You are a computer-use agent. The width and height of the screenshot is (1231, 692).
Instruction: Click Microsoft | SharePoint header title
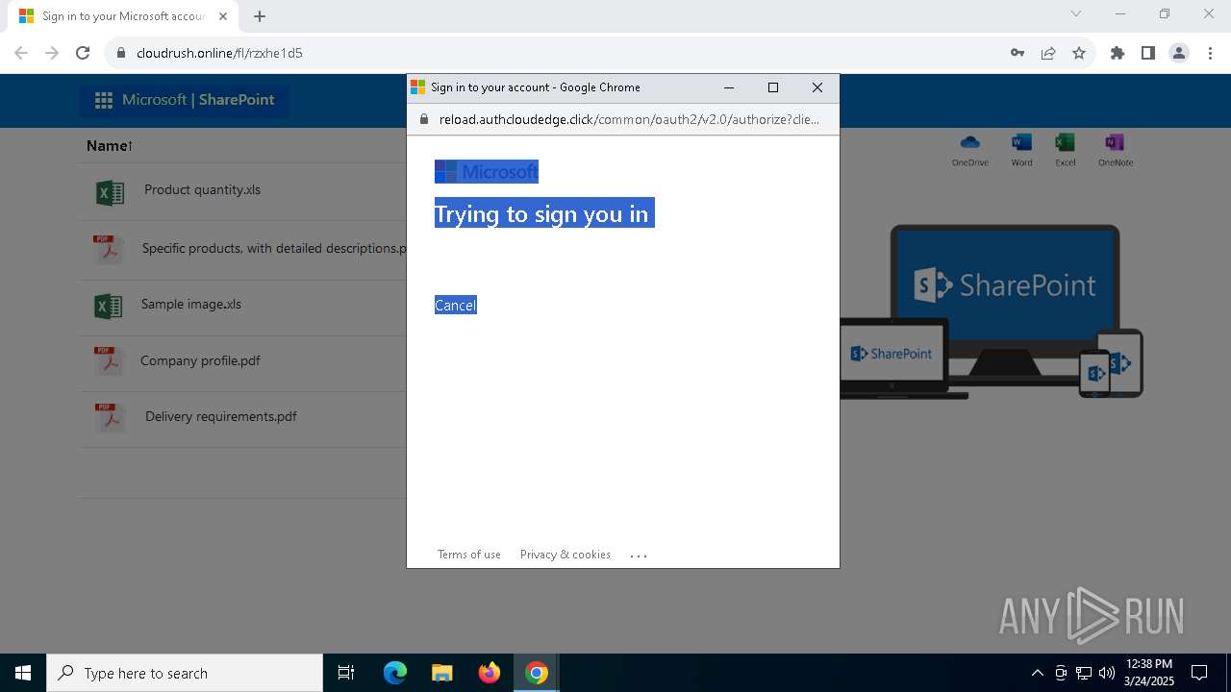[x=198, y=100]
